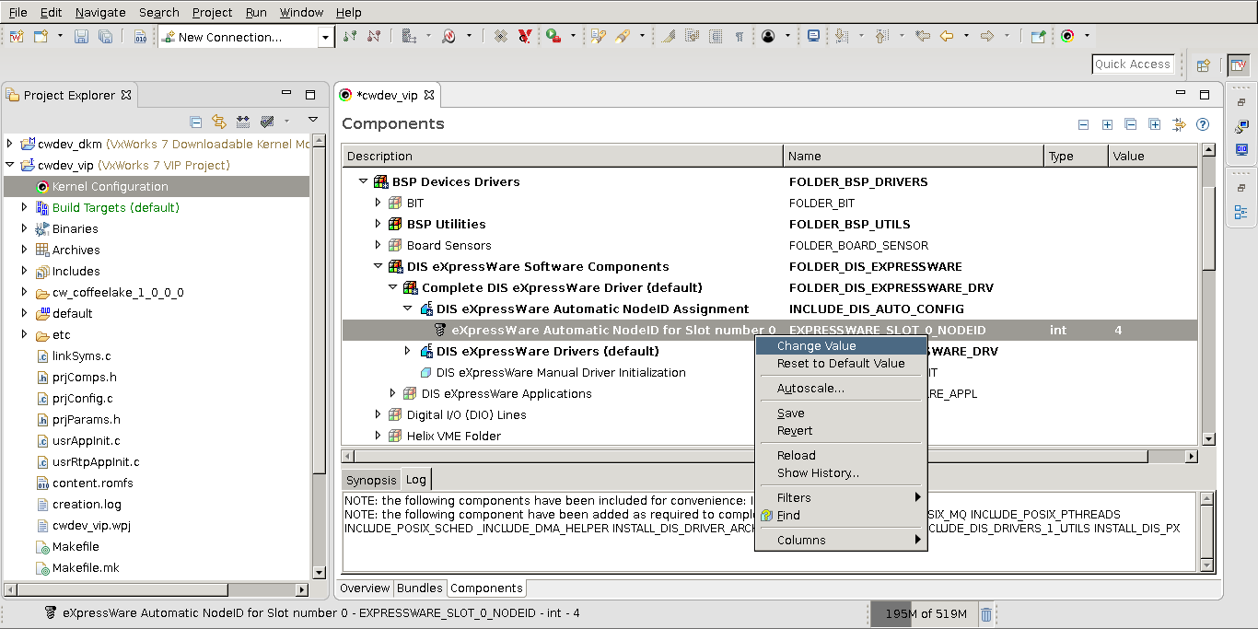The height and width of the screenshot is (629, 1258).
Task: Click the Save All icon in toolbar
Action: (x=105, y=37)
